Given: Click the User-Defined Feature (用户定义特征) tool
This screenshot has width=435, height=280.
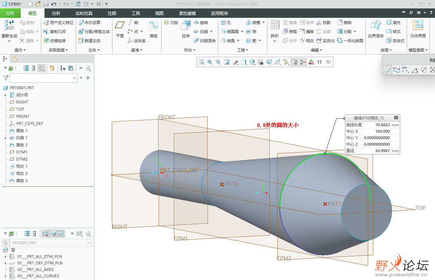Looking at the screenshot, I should tap(58, 22).
